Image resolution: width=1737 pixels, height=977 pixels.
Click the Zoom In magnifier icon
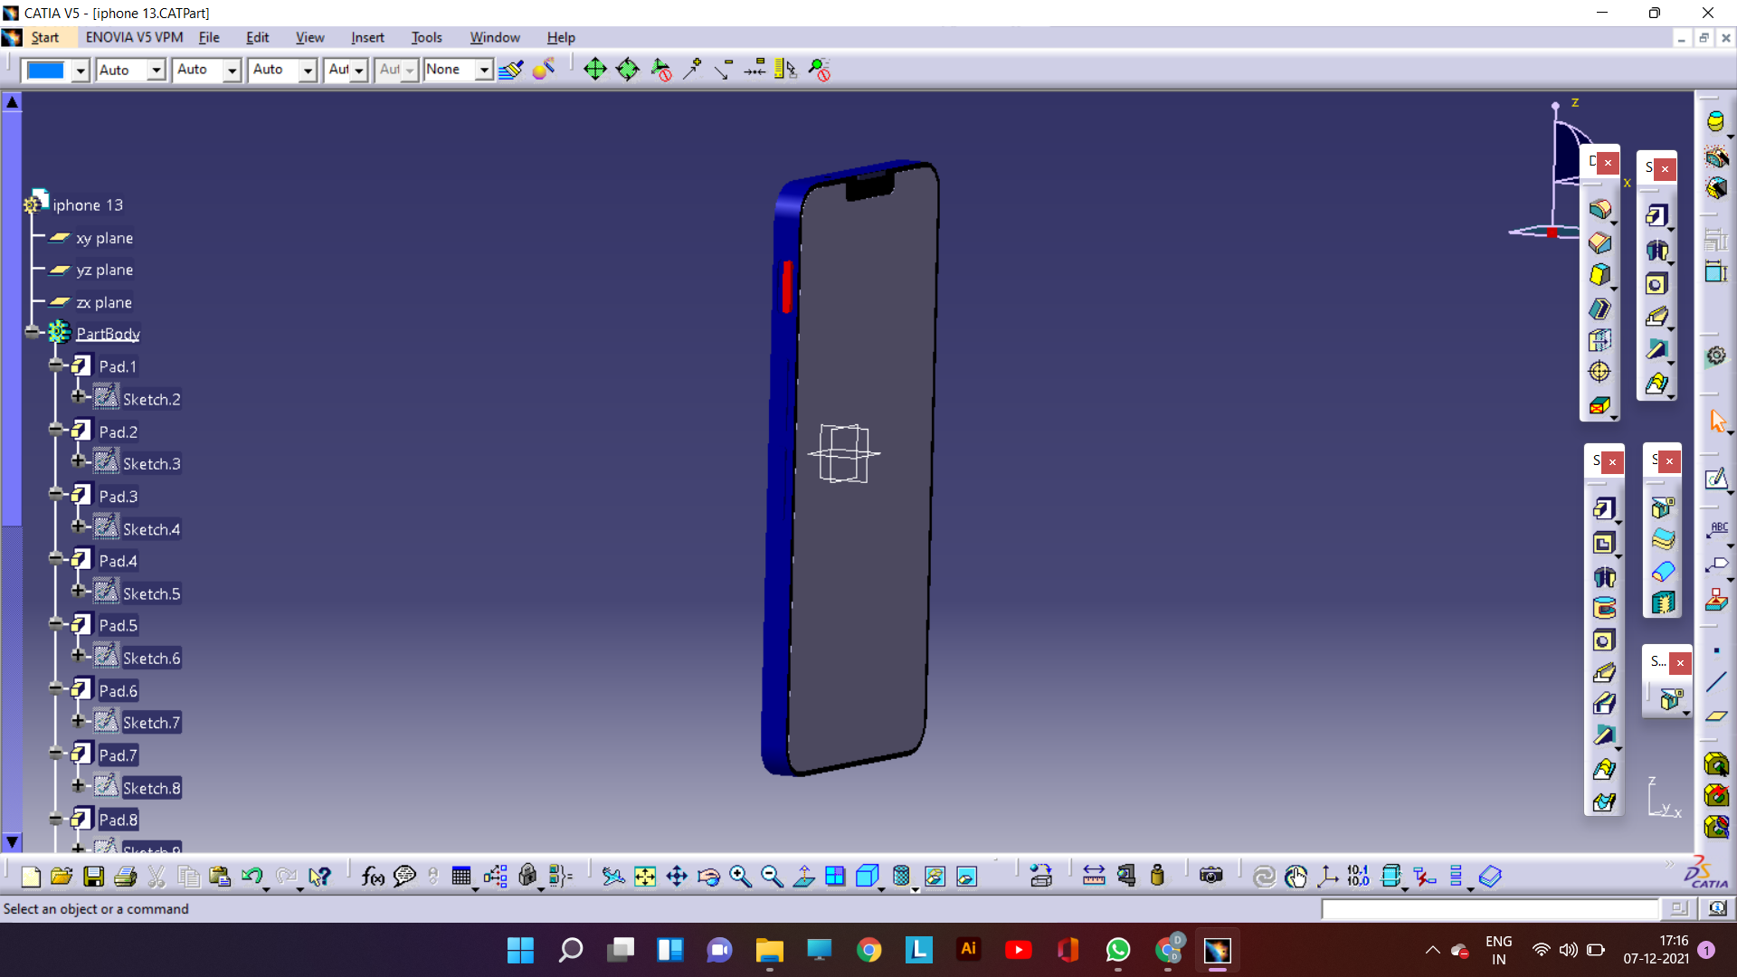pyautogui.click(x=740, y=876)
